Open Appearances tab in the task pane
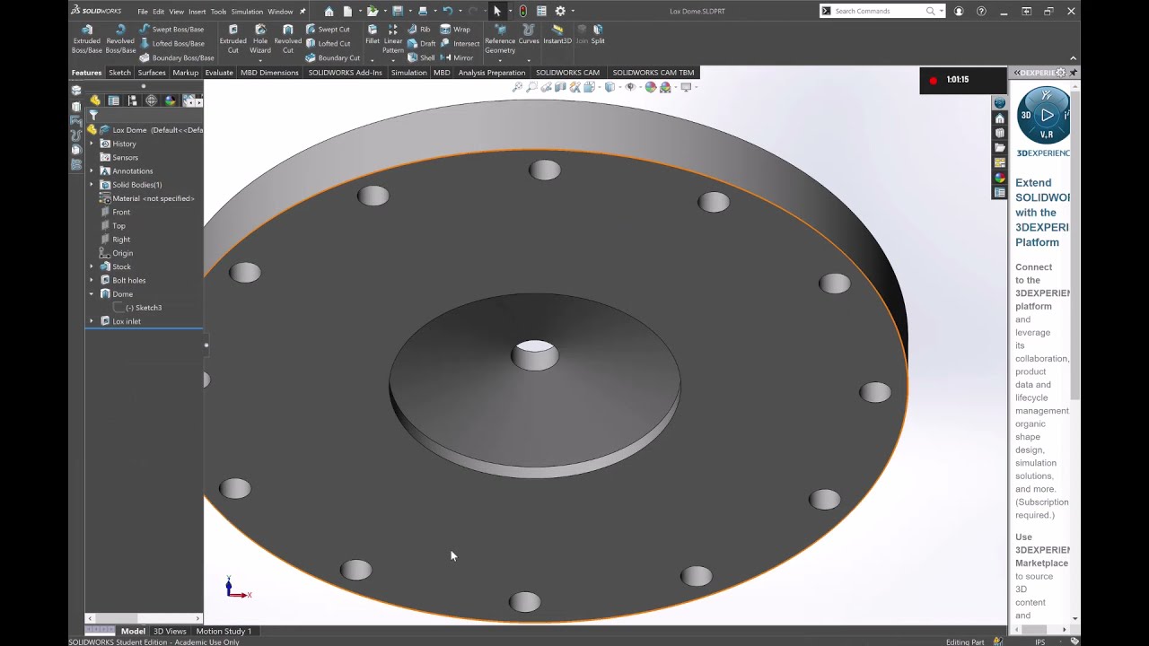Screen dimensions: 1149x646 (999, 178)
